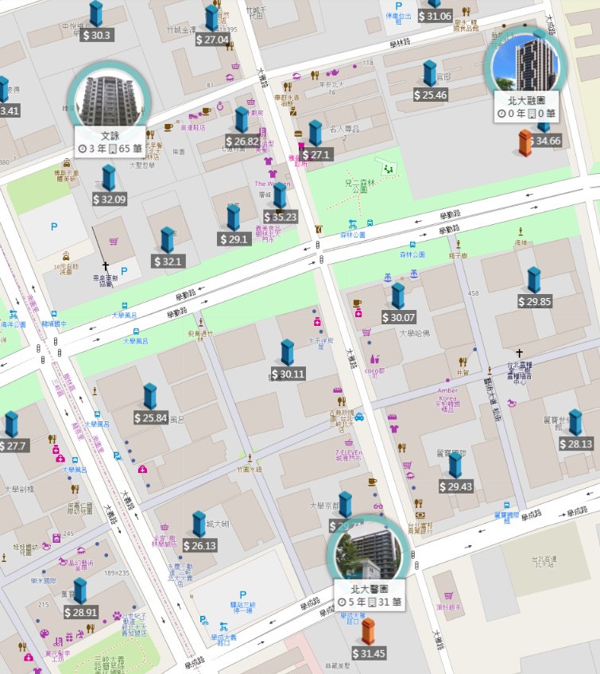Select the blue marker labeled $27.04
600x674 pixels.
211,18
